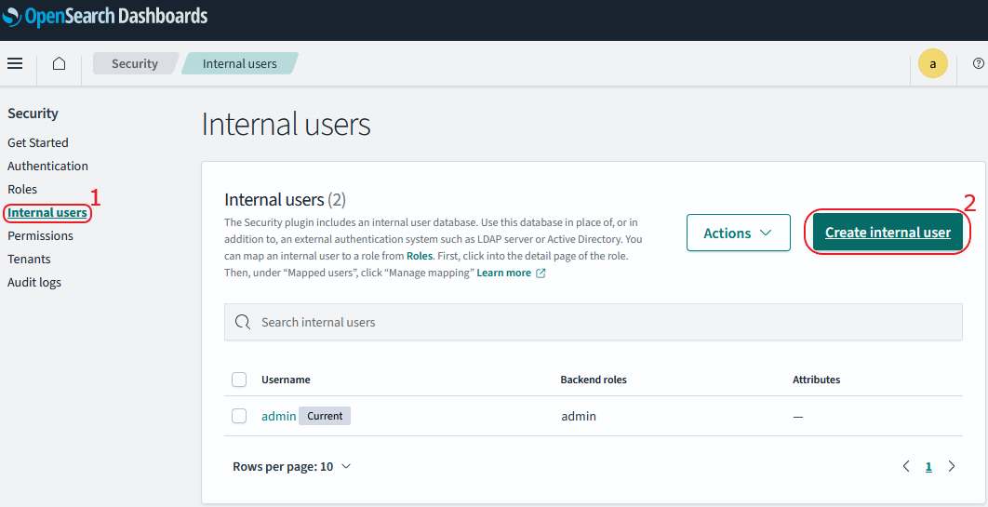Click the OpenSearch Dashboards logo

click(x=104, y=16)
